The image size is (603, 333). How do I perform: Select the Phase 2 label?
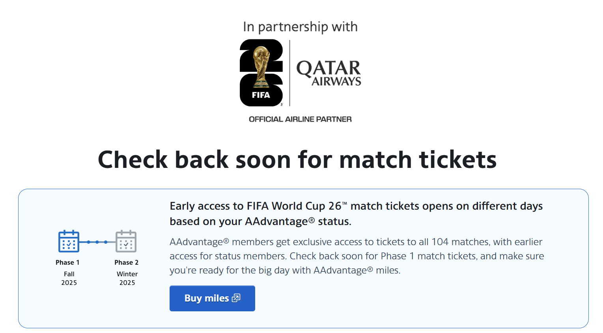click(126, 262)
